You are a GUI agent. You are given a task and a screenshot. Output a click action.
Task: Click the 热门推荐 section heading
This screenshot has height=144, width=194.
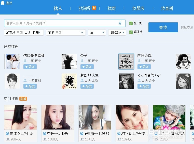(11, 99)
